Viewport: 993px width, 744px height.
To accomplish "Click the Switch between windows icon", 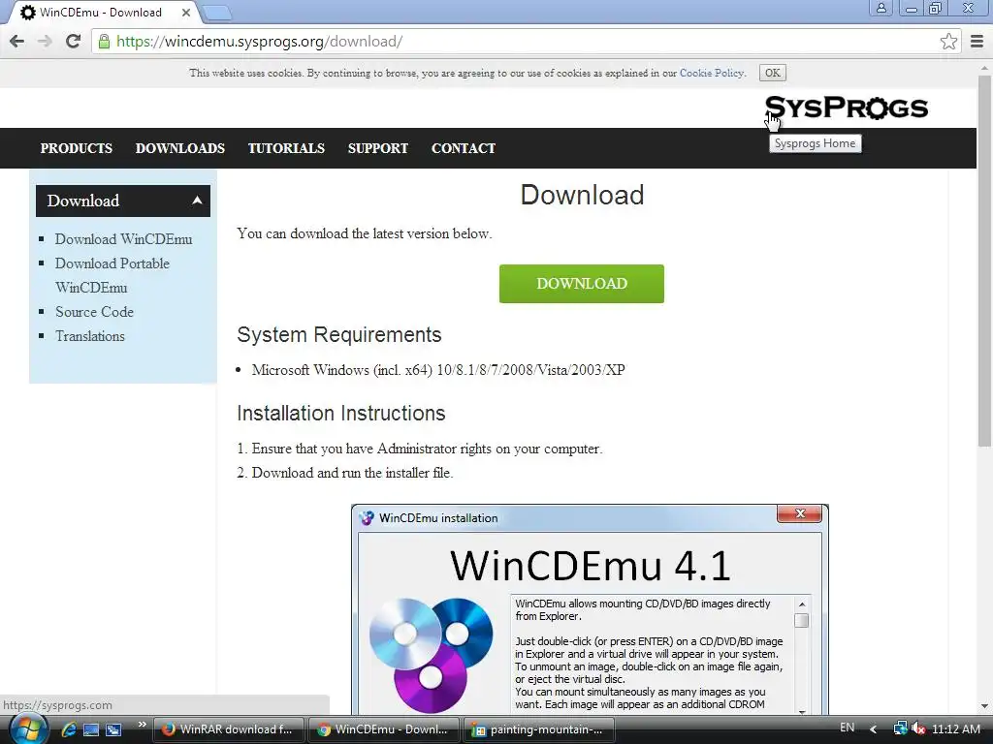I will click(114, 729).
